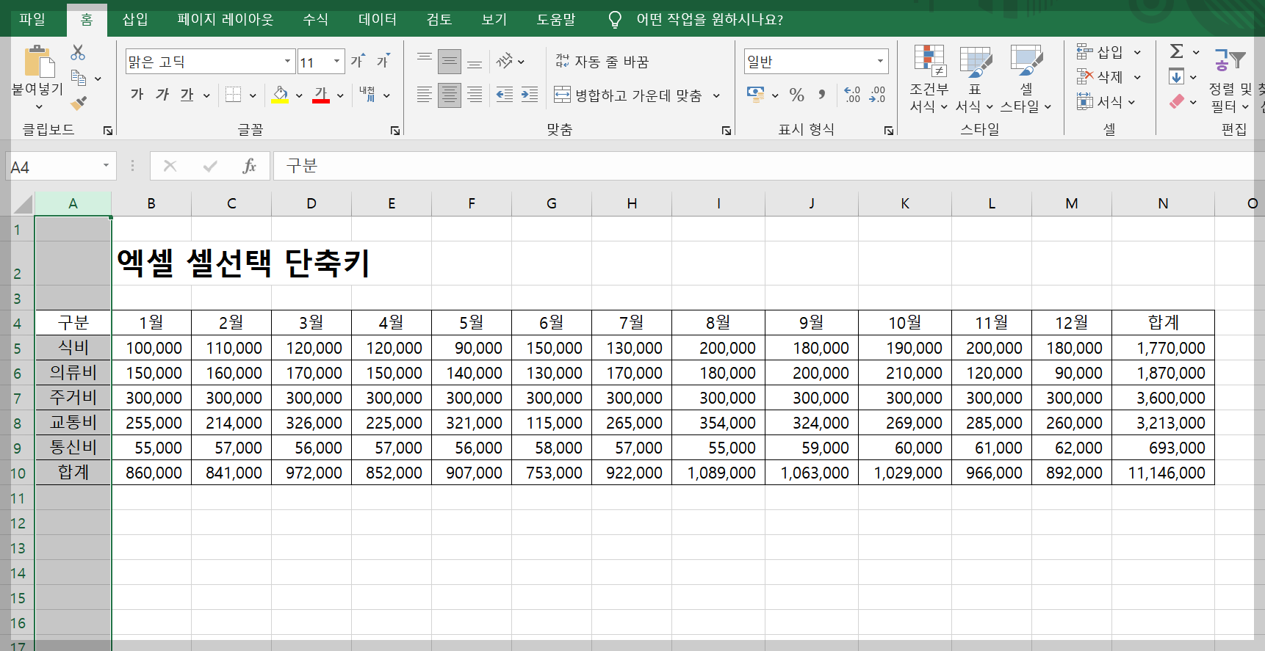The image size is (1265, 651).
Task: Open the 데이터 tab
Action: pyautogui.click(x=378, y=20)
